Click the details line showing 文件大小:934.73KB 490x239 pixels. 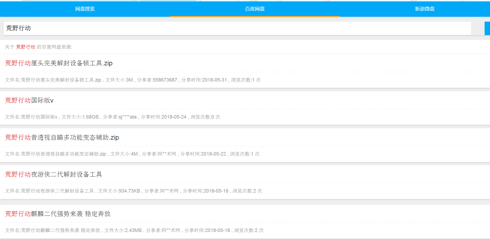click(133, 191)
